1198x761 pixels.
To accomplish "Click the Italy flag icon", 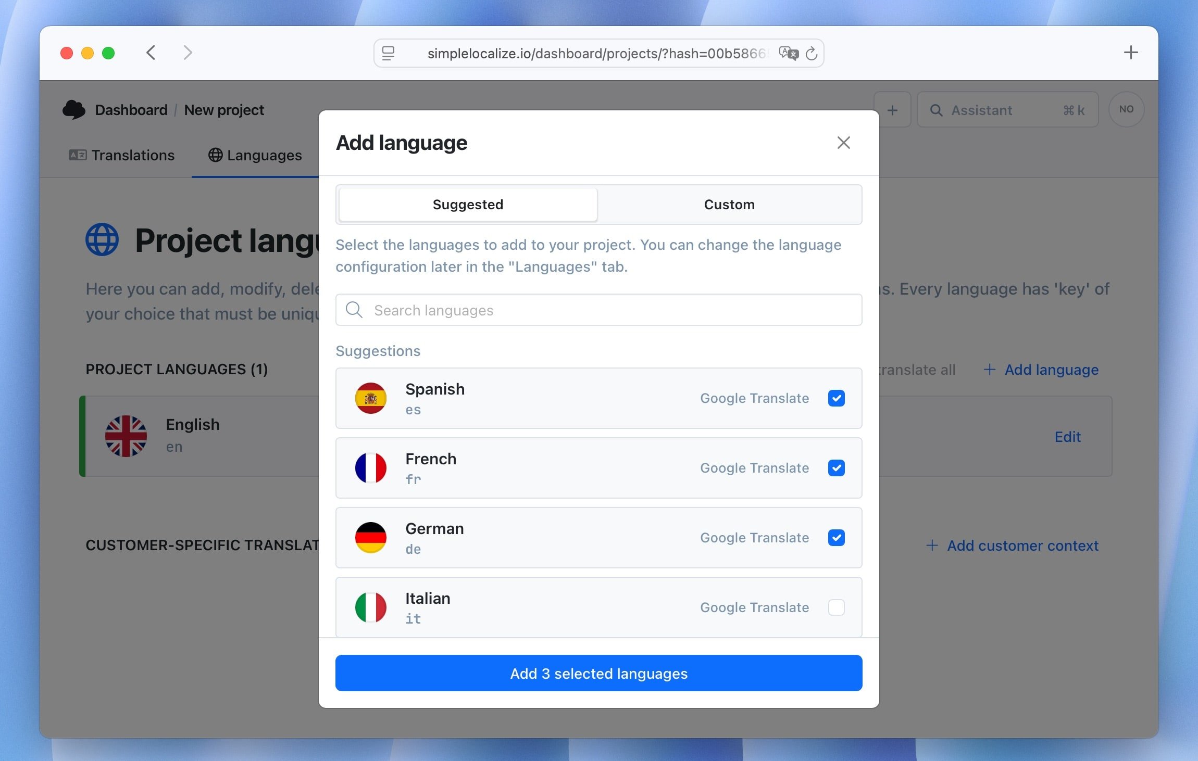I will pos(370,607).
